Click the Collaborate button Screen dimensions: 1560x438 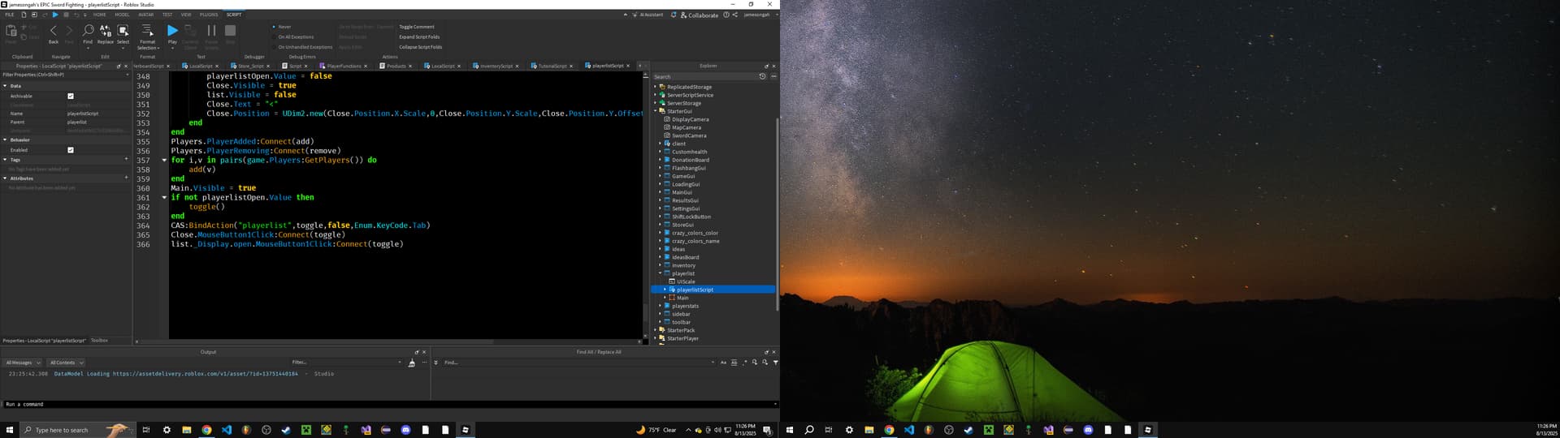point(700,15)
